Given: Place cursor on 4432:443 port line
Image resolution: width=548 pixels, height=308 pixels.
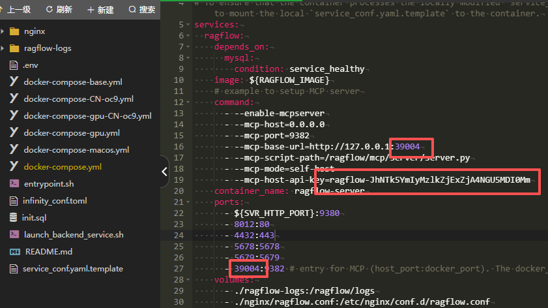Looking at the screenshot, I should (254, 236).
